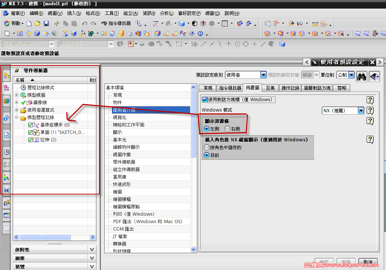Expand the 細節 panel section
This screenshot has height=270, width=386.
(x=92, y=258)
